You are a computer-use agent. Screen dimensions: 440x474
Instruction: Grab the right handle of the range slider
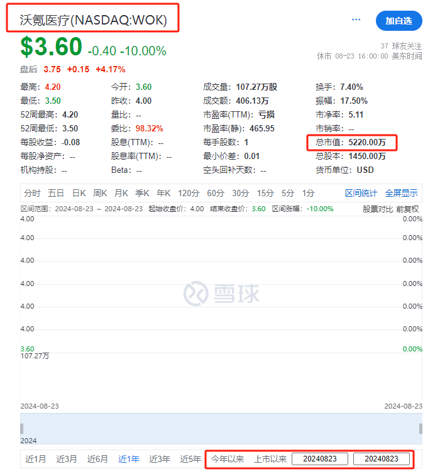click(x=421, y=428)
